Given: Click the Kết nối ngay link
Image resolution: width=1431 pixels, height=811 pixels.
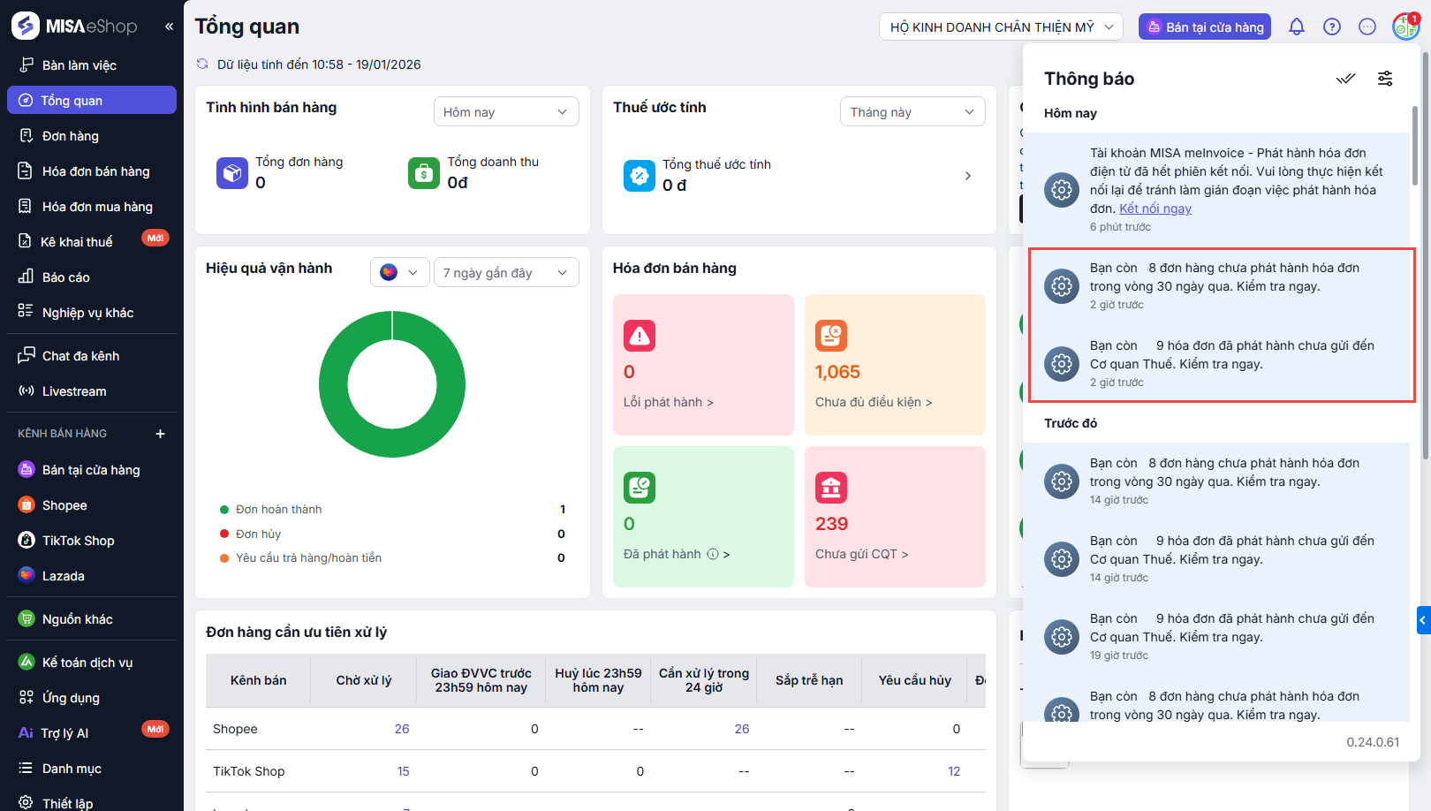Looking at the screenshot, I should coord(1155,208).
